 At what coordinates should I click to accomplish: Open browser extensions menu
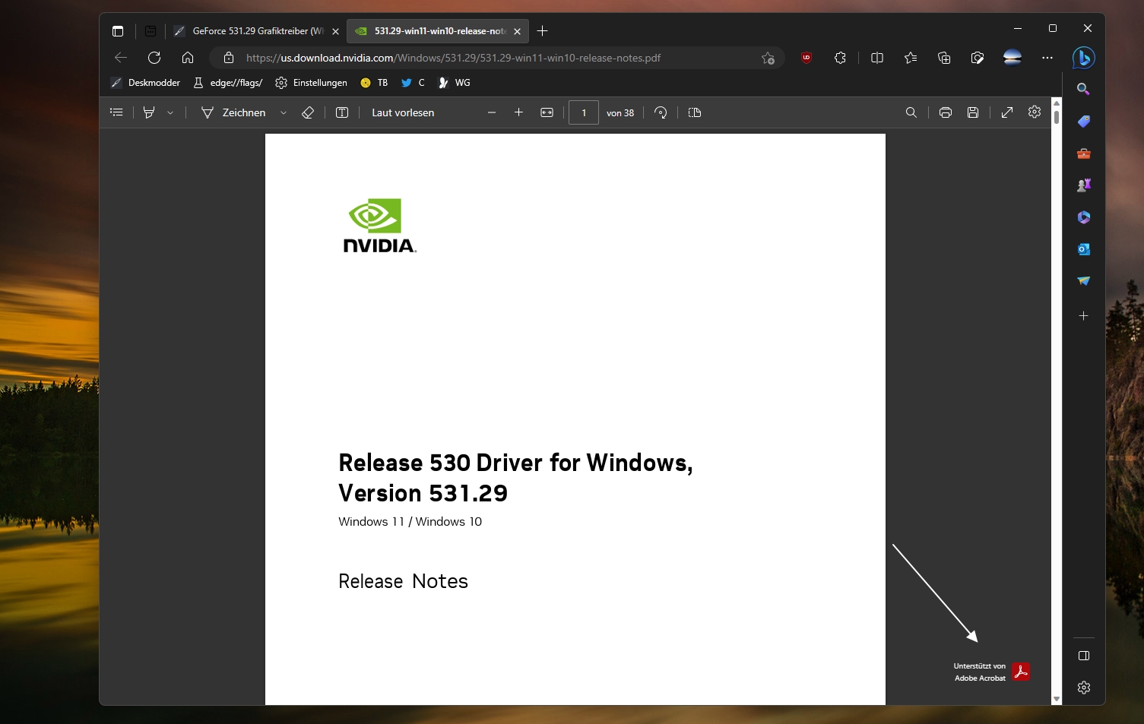coord(840,58)
